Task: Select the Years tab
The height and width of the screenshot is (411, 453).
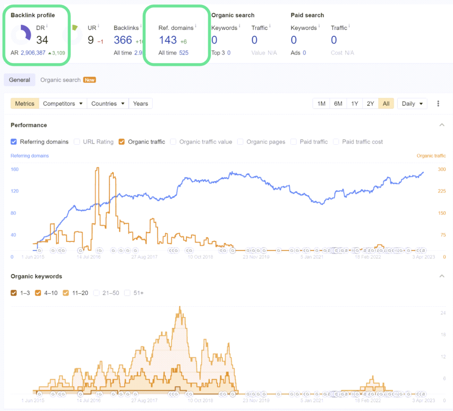Action: (140, 104)
